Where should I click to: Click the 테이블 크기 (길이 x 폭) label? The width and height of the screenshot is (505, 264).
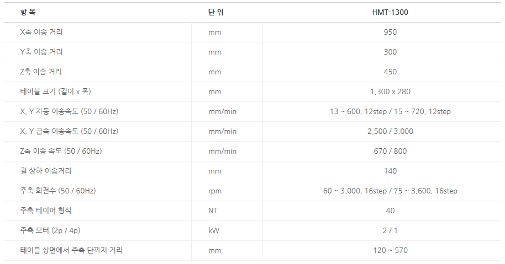55,91
